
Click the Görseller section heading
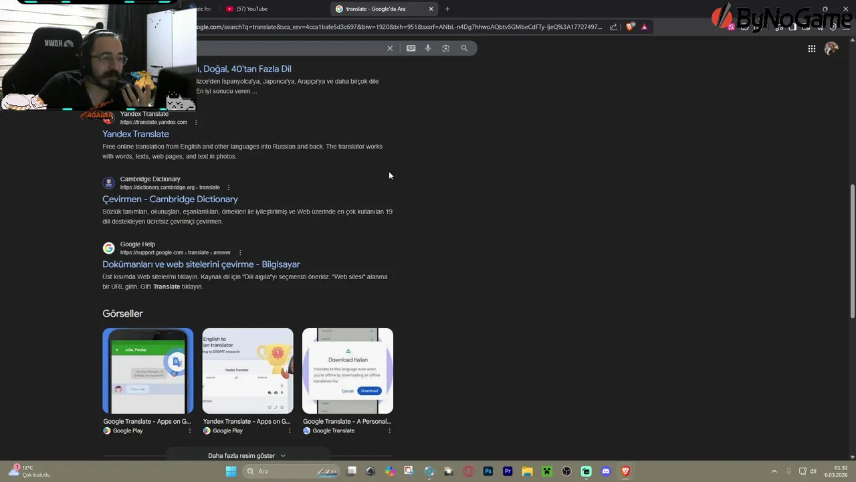point(122,313)
